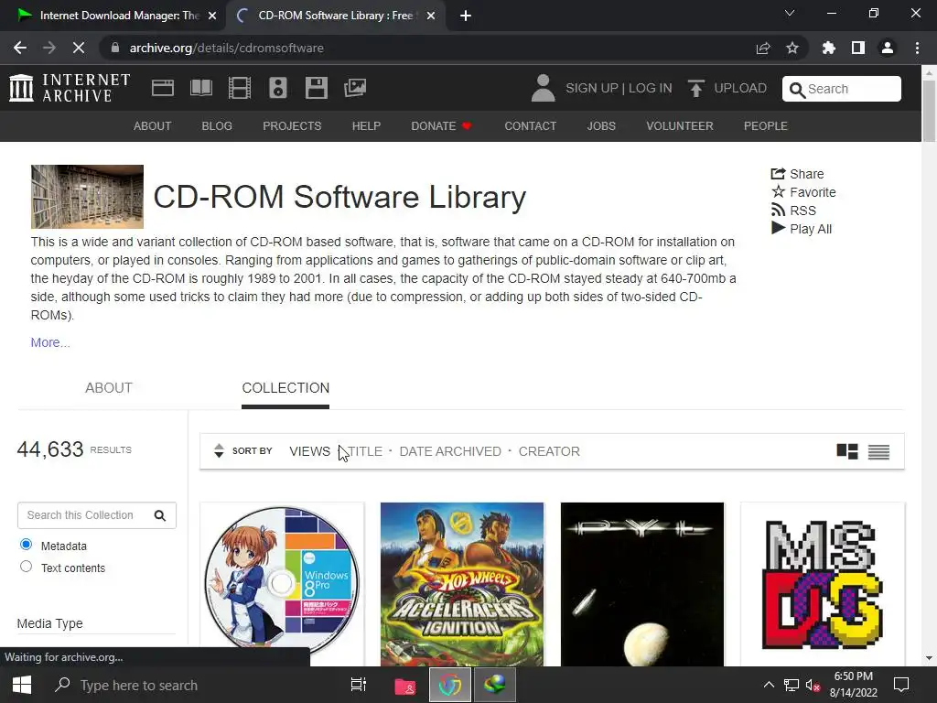Open the Internet Archive web icon

pos(163,88)
